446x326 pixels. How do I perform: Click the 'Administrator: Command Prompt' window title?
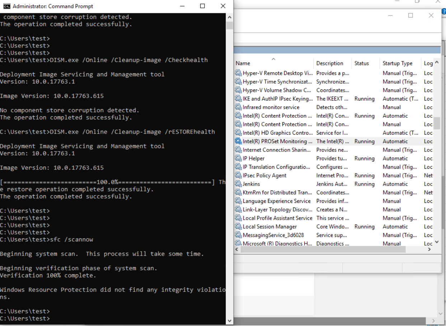coord(53,6)
